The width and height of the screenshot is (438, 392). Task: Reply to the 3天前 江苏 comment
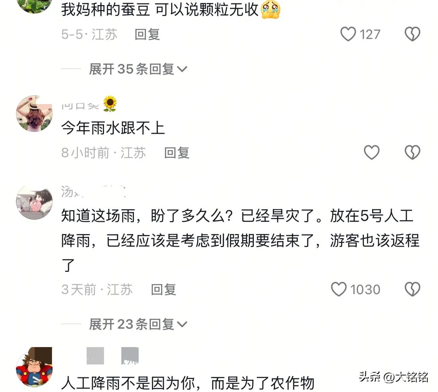163,290
